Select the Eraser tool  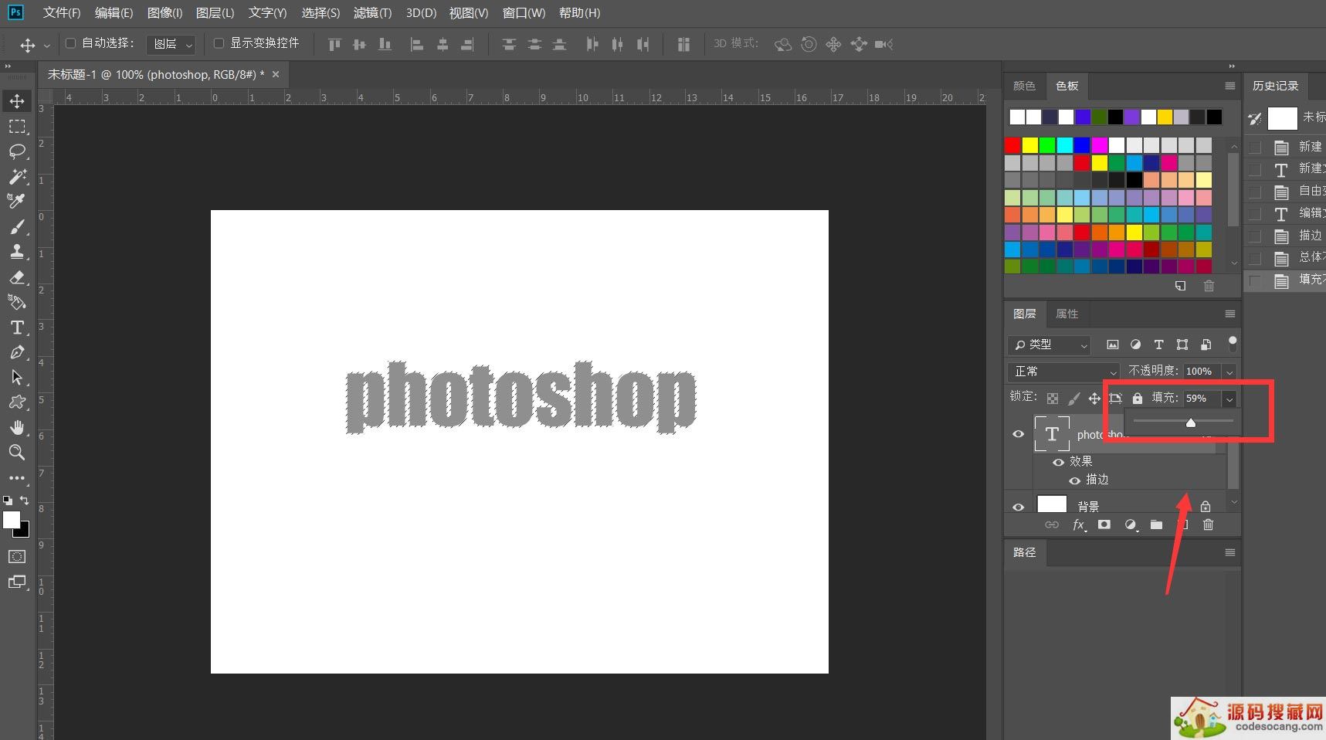[17, 277]
